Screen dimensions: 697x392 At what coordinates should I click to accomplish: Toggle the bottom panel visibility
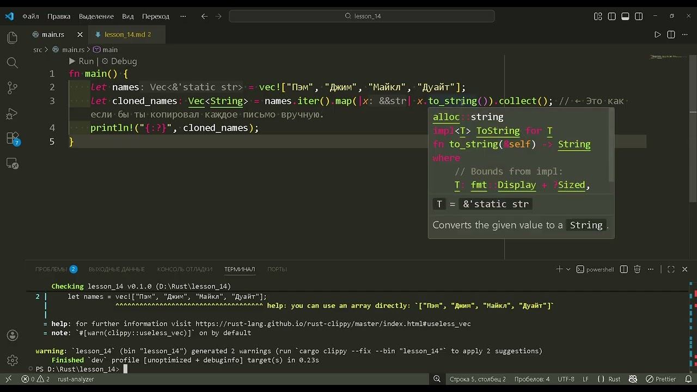click(x=625, y=16)
